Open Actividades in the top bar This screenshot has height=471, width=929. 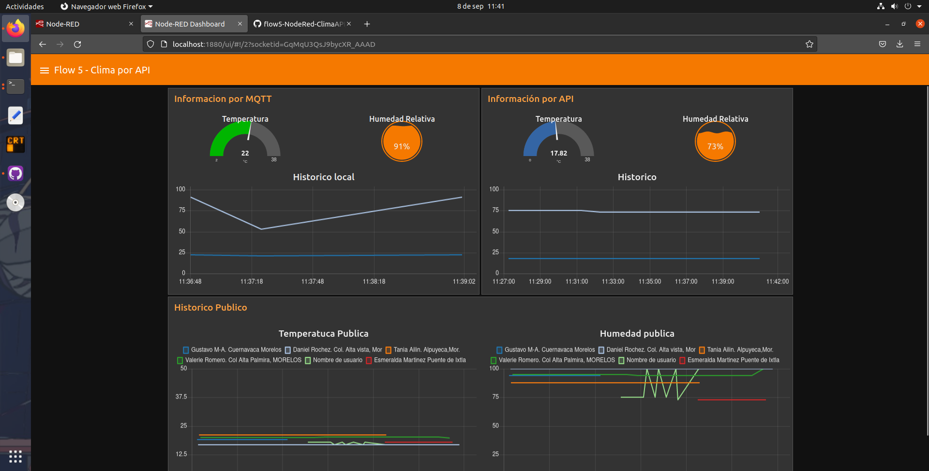25,6
